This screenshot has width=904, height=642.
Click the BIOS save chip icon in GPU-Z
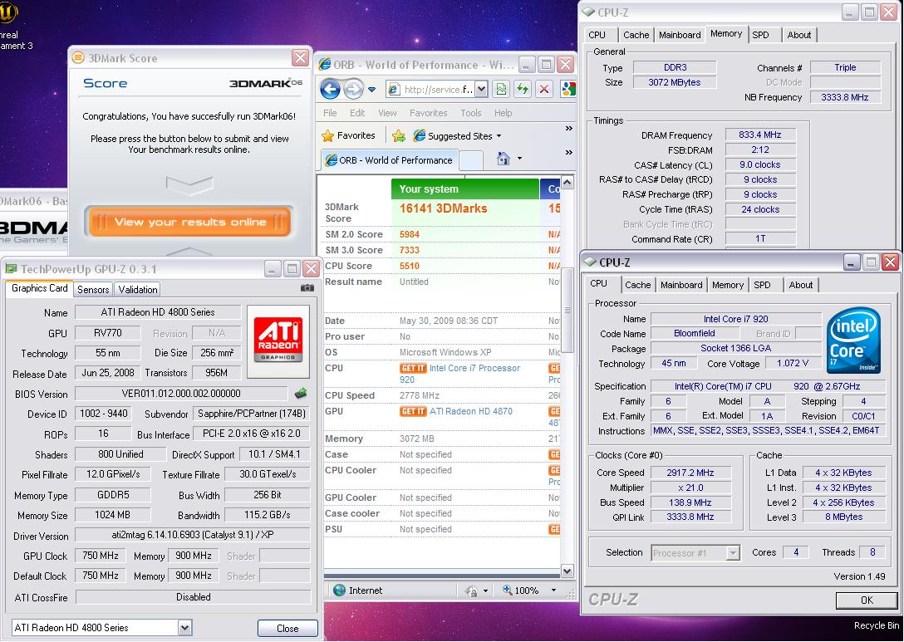tap(301, 395)
